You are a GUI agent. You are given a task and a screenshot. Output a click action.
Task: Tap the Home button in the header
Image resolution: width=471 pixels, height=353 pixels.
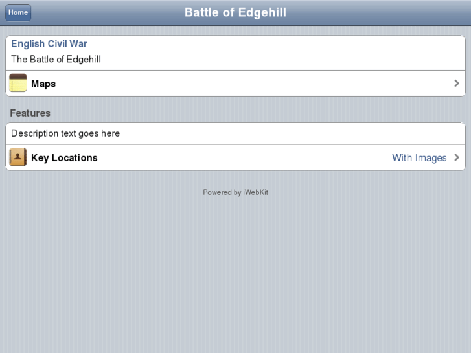click(x=18, y=12)
